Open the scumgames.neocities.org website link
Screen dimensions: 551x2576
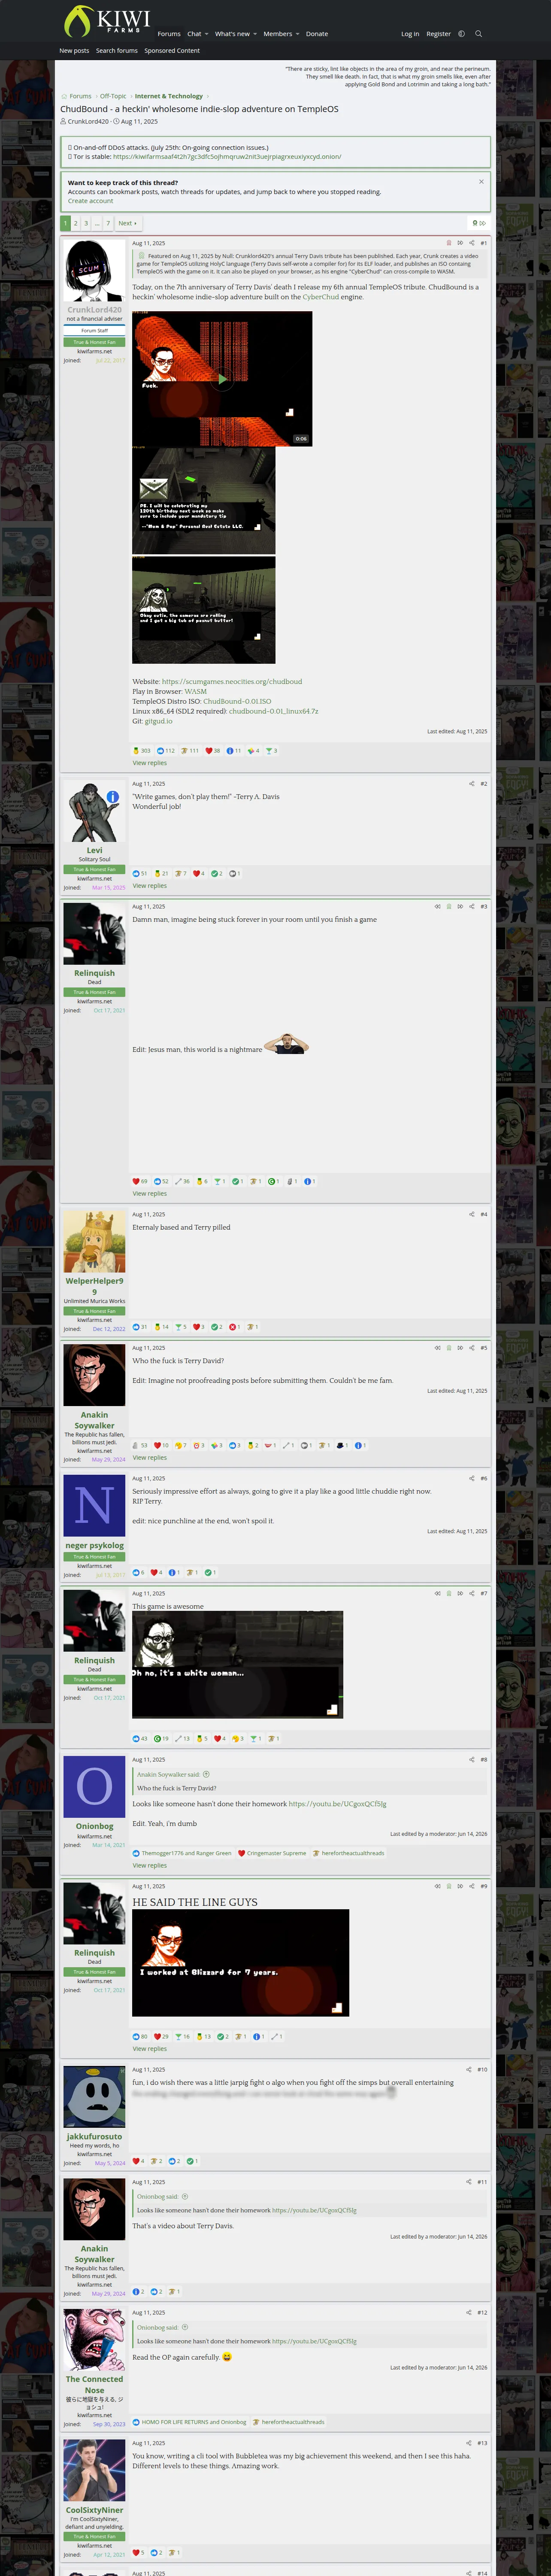(232, 682)
